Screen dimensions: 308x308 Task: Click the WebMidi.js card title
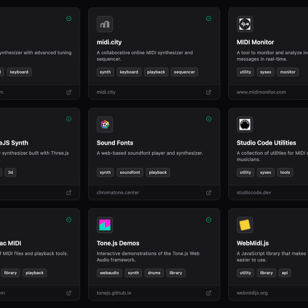click(253, 243)
